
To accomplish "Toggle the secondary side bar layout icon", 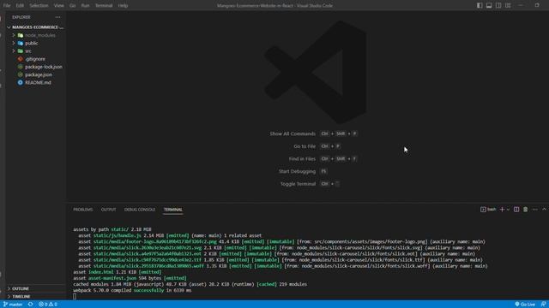I will [498, 5].
